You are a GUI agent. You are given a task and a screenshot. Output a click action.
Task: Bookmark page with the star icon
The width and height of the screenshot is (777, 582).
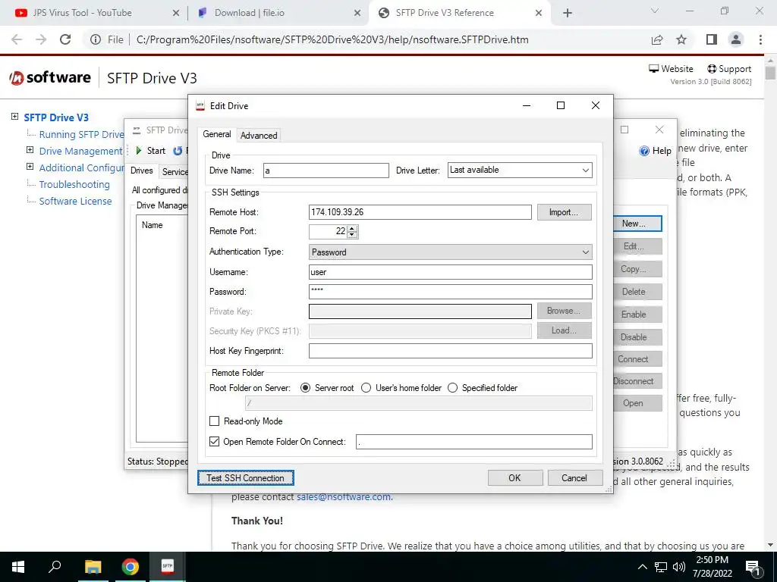click(681, 39)
